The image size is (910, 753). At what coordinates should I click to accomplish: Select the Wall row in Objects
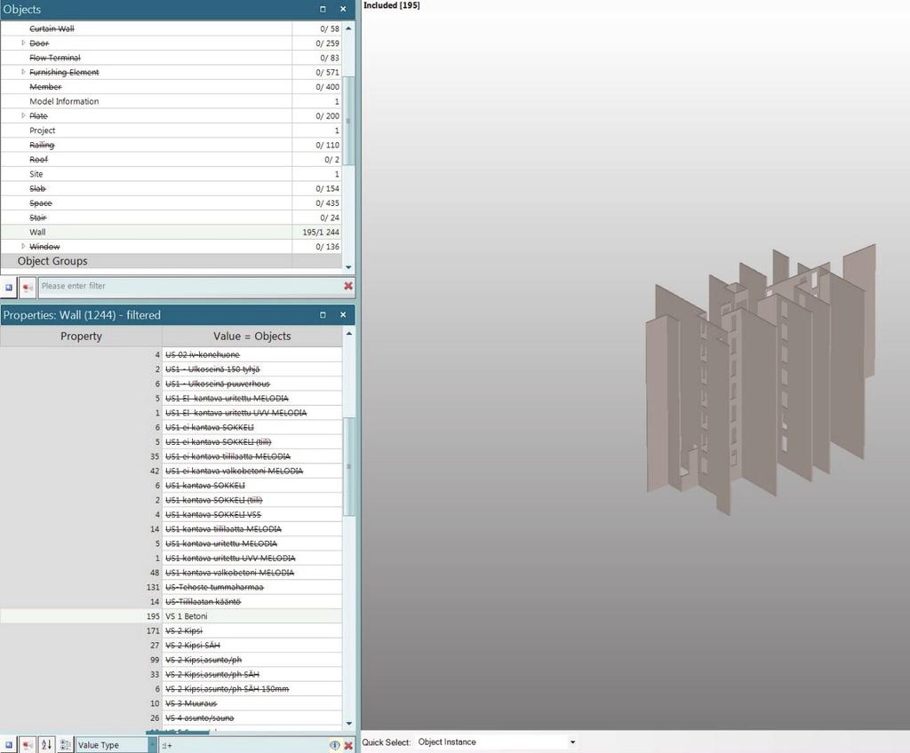(x=172, y=232)
